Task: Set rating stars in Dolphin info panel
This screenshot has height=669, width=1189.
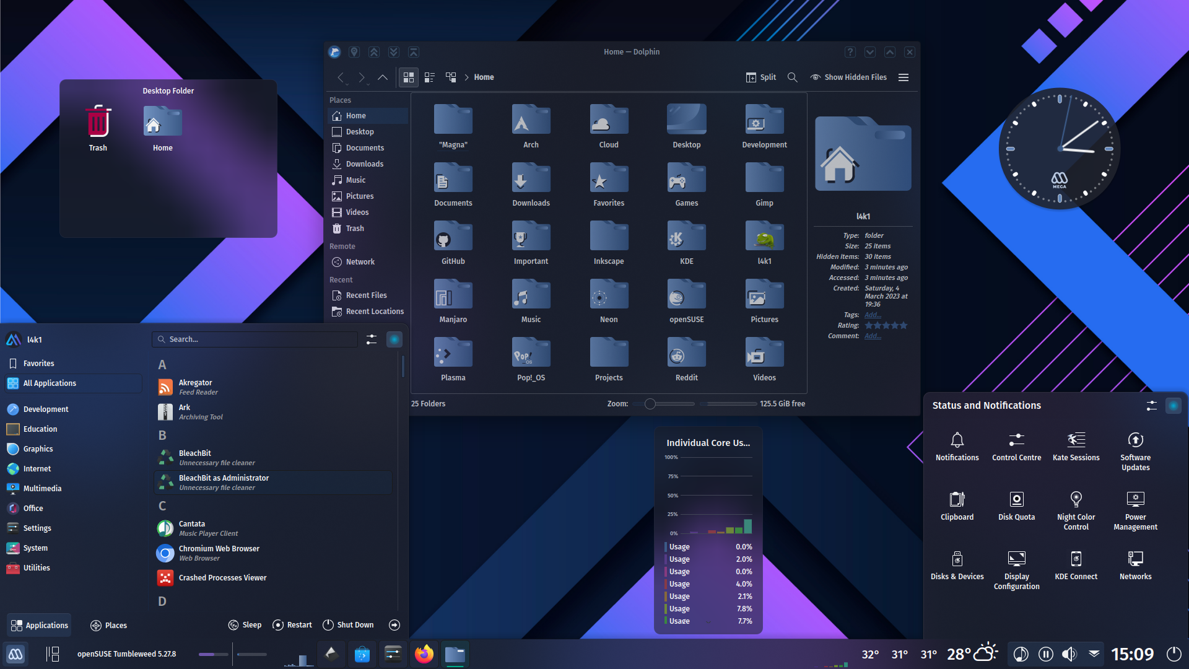Action: click(x=886, y=325)
